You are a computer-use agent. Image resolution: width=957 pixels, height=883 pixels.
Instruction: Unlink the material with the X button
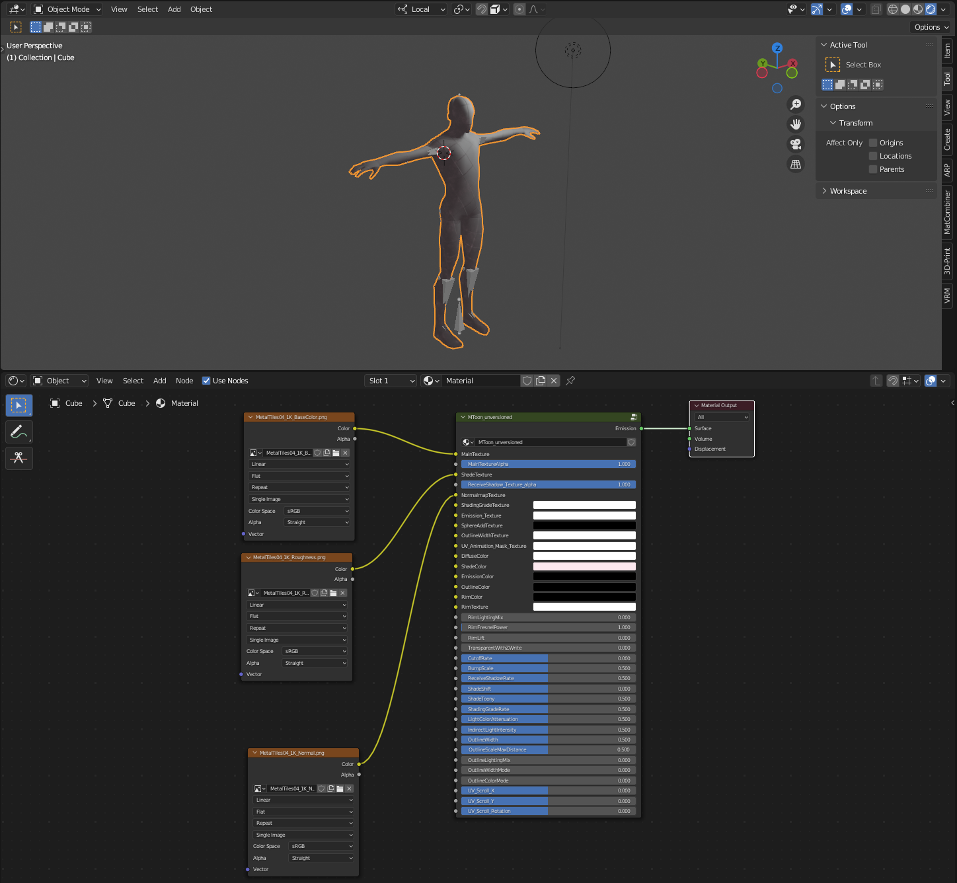(554, 381)
